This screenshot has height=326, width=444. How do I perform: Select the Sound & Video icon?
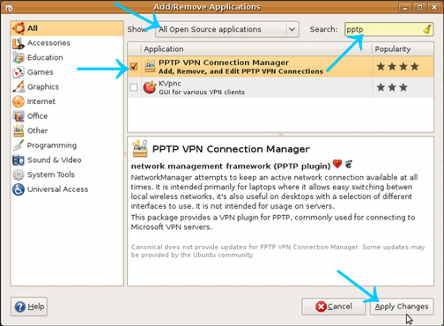[18, 160]
